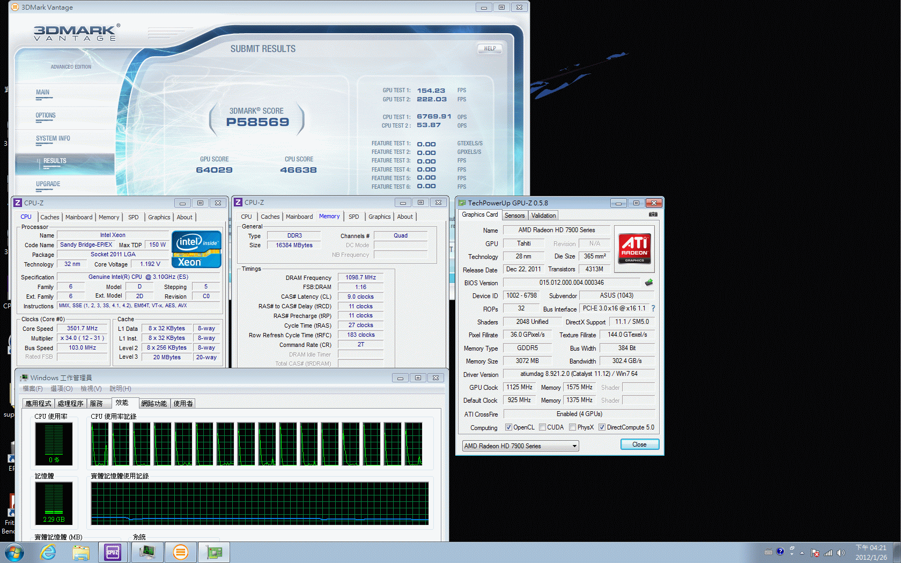
Task: Click the 3DMark Vantage title bar icon
Action: coord(15,7)
